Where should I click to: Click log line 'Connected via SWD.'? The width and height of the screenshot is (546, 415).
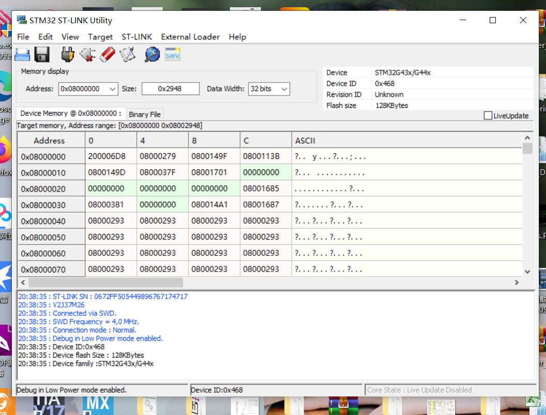(x=67, y=313)
